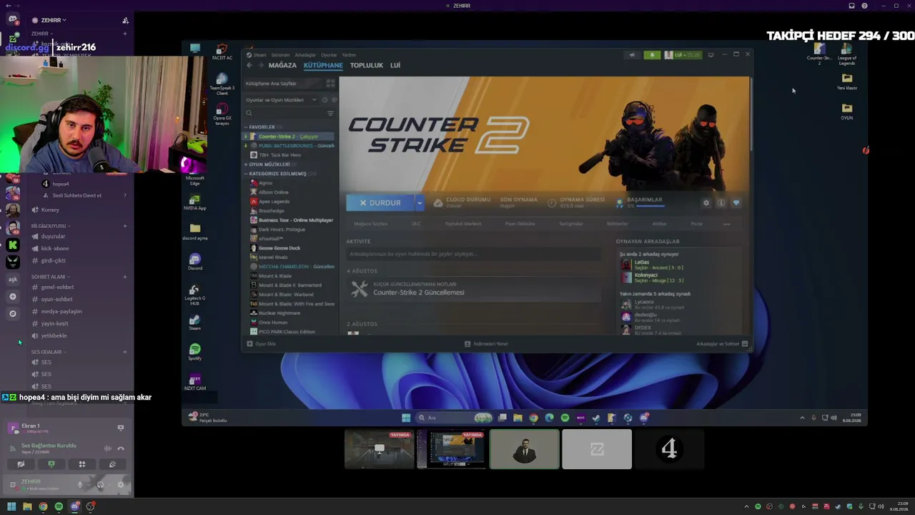The width and height of the screenshot is (915, 515).
Task: Select Counter-Strike 2 in the library list
Action: coord(289,137)
